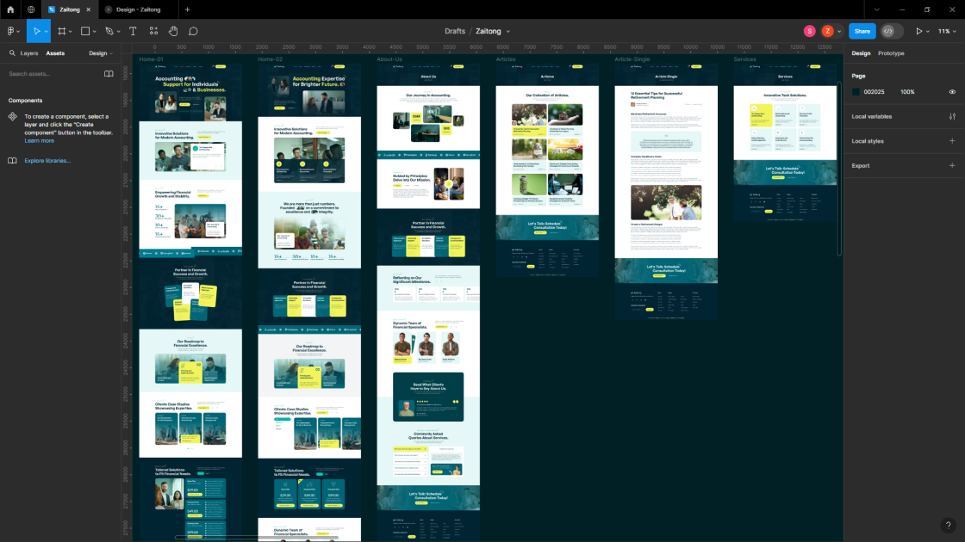This screenshot has width=965, height=542.
Task: Click the Explore libraries book icon
Action: 12,160
